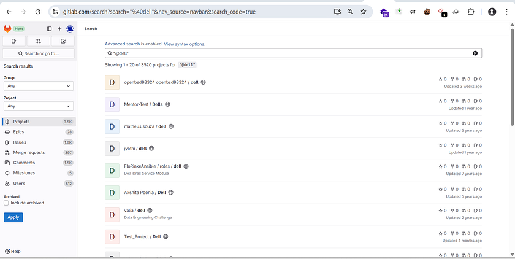515x259 pixels.
Task: Click 'Dell iDrac Service Module' description
Action: (x=147, y=173)
